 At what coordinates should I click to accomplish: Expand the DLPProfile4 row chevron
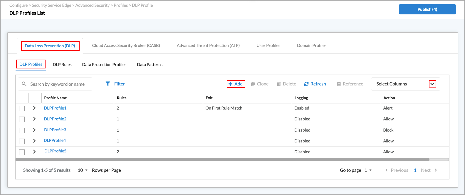tap(34, 141)
